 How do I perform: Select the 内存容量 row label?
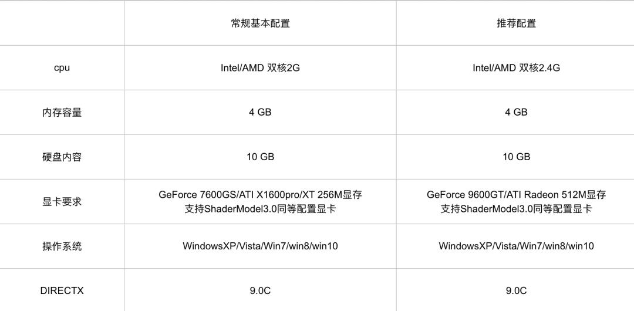pos(62,112)
